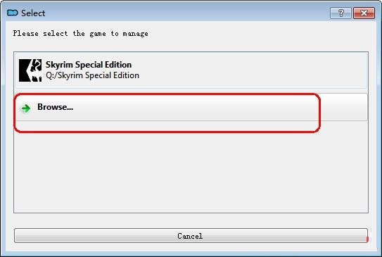The image size is (382, 257).
Task: Click the Skyrim dragon logo icon
Action: click(x=30, y=70)
